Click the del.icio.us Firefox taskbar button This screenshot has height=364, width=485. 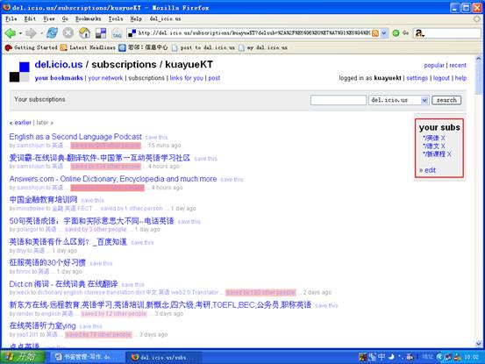[x=164, y=357]
